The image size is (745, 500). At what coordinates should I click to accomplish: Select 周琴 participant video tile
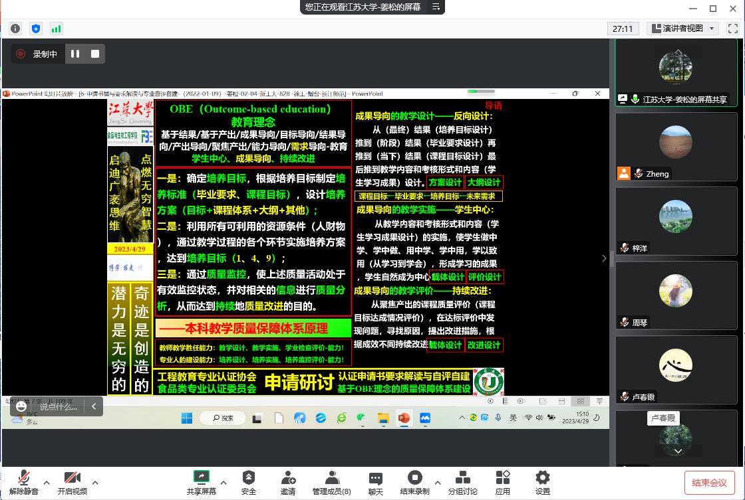click(676, 295)
